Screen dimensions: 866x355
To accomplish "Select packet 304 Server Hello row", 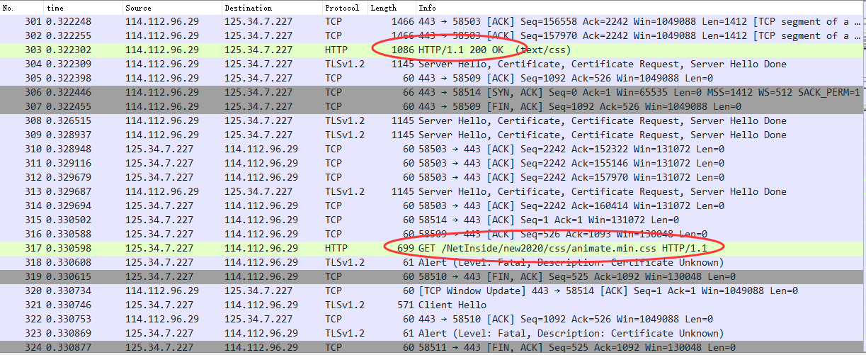I will tap(433, 64).
